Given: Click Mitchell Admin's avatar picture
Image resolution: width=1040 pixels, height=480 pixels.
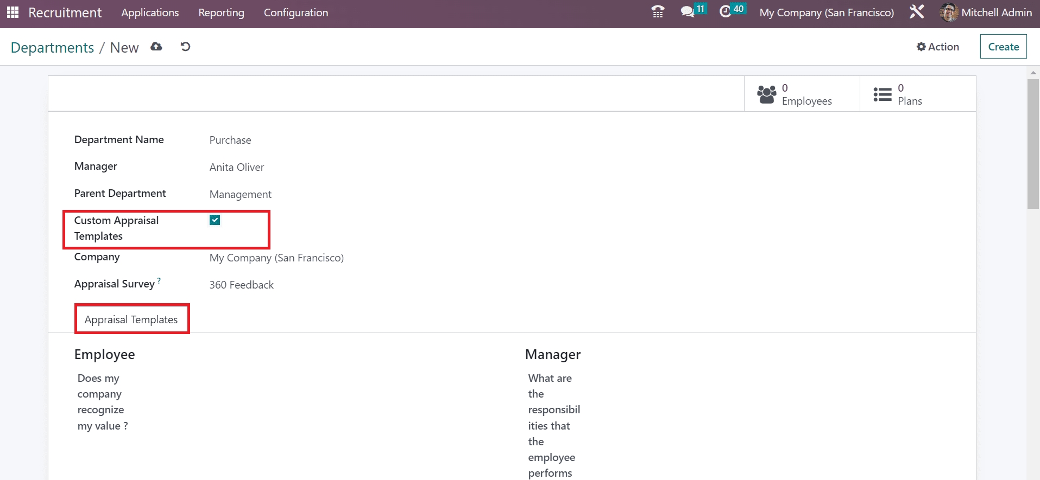Looking at the screenshot, I should click(949, 12).
